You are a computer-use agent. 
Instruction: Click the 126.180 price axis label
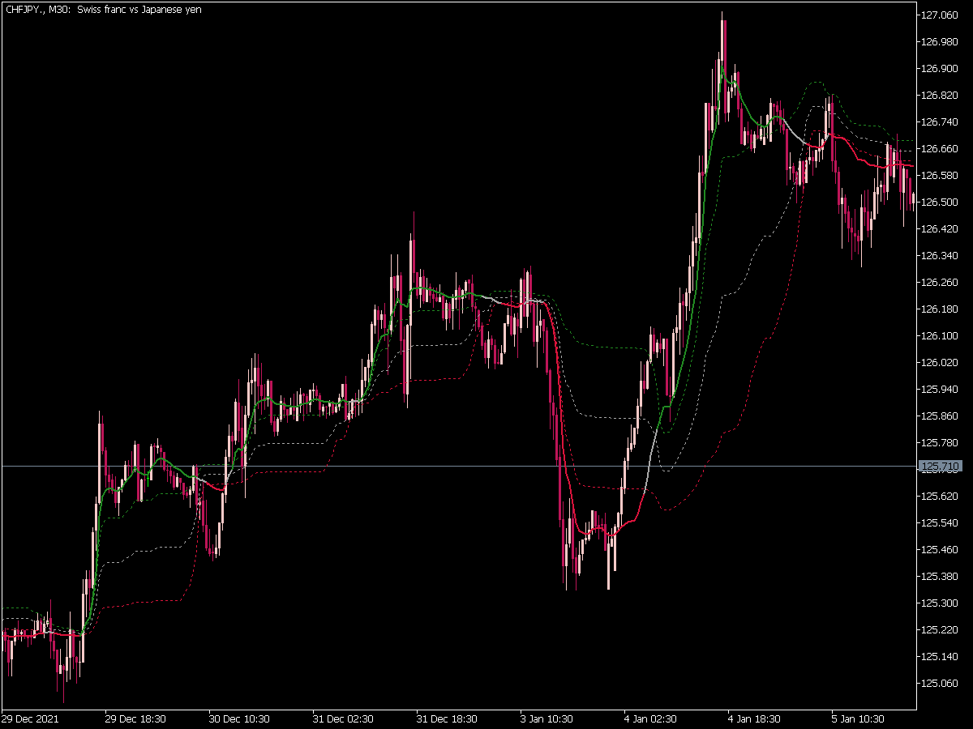click(x=939, y=309)
